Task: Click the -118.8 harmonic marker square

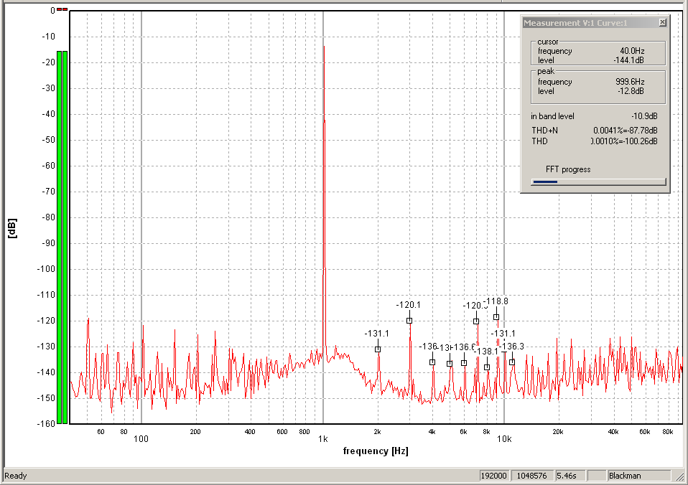Action: pos(496,317)
